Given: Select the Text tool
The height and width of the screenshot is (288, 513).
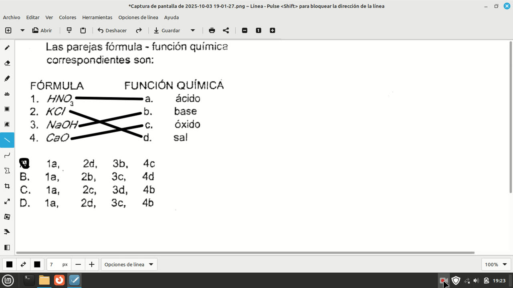Looking at the screenshot, I should click(x=7, y=94).
